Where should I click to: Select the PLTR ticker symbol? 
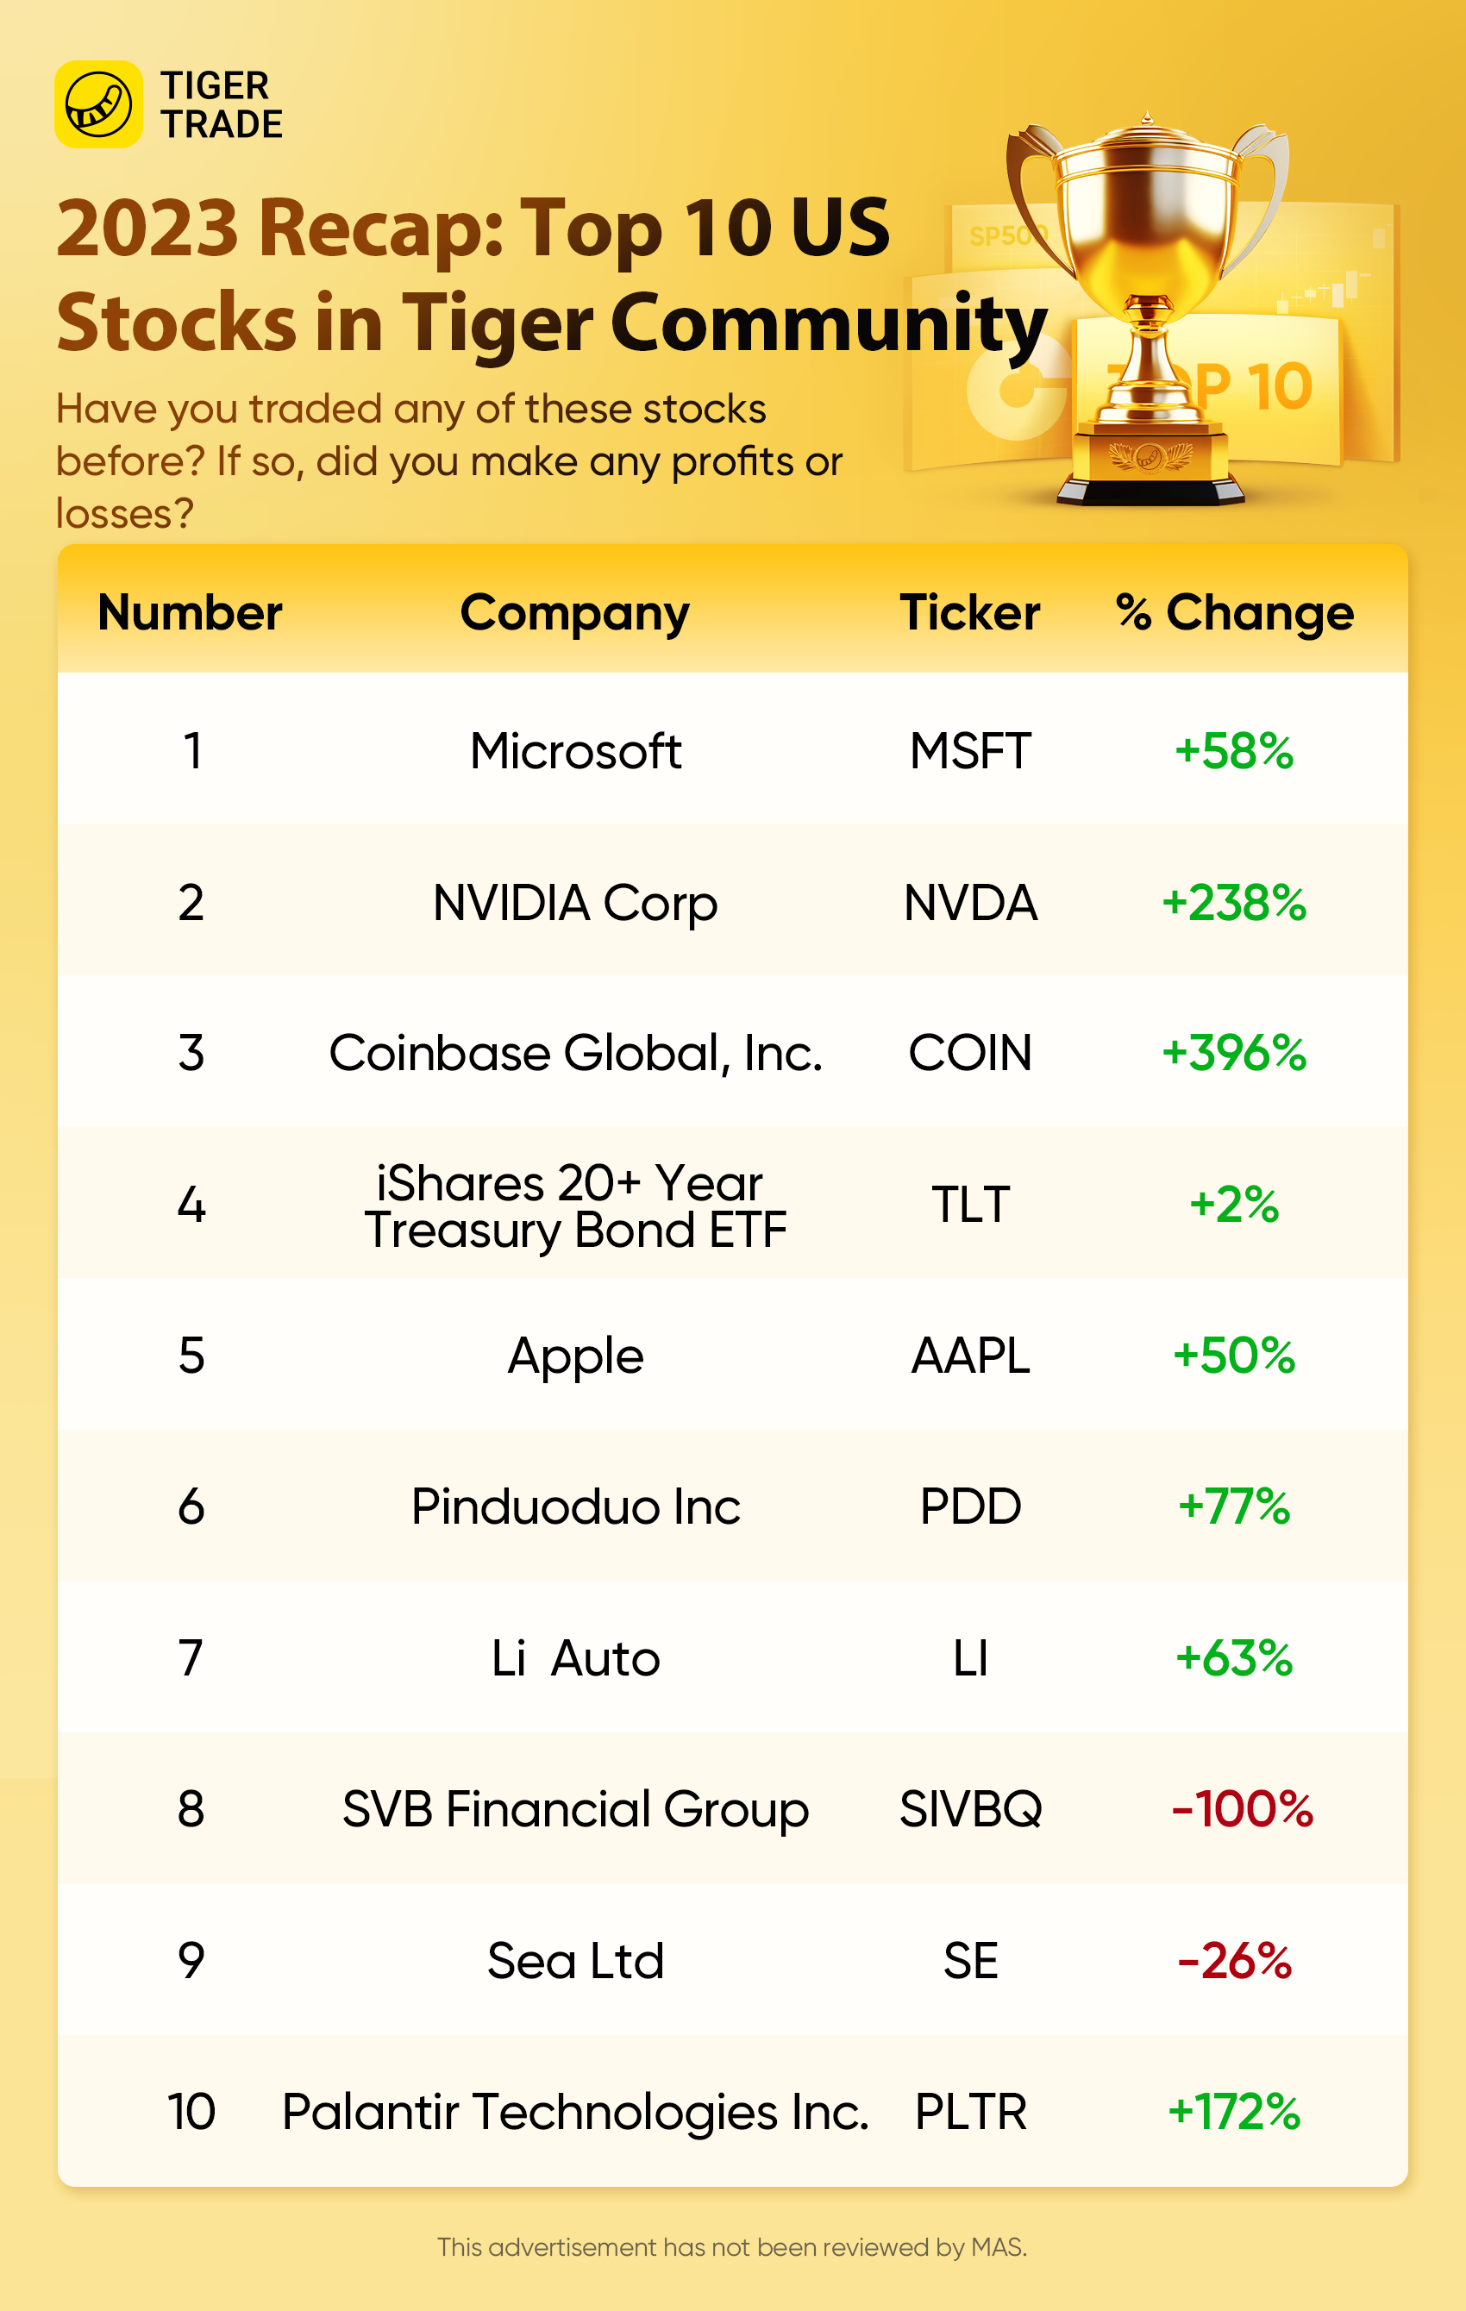pyautogui.click(x=969, y=2112)
